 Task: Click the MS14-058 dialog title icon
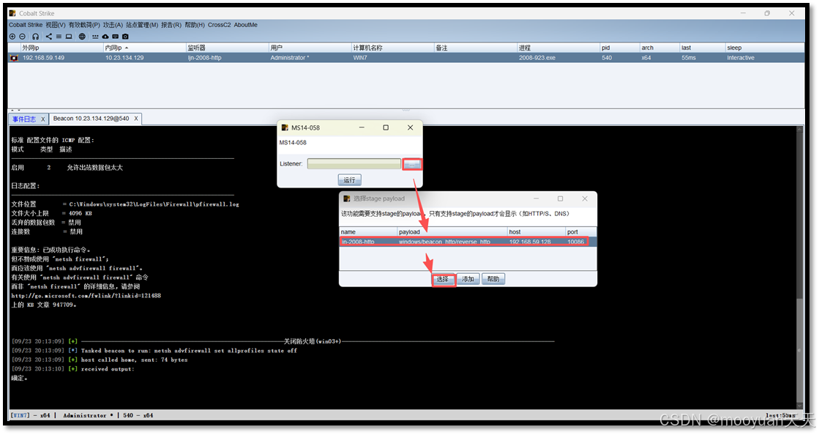[x=285, y=127]
